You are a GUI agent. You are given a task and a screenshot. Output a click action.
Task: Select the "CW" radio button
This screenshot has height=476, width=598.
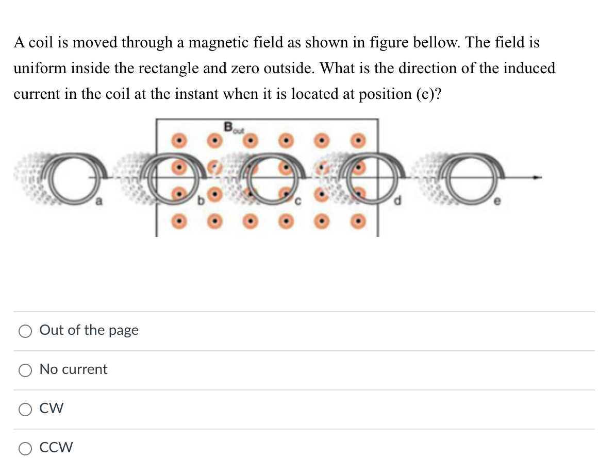[25, 409]
